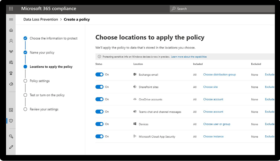
Task: Go to Home in the sidebar
Action: 11,30
